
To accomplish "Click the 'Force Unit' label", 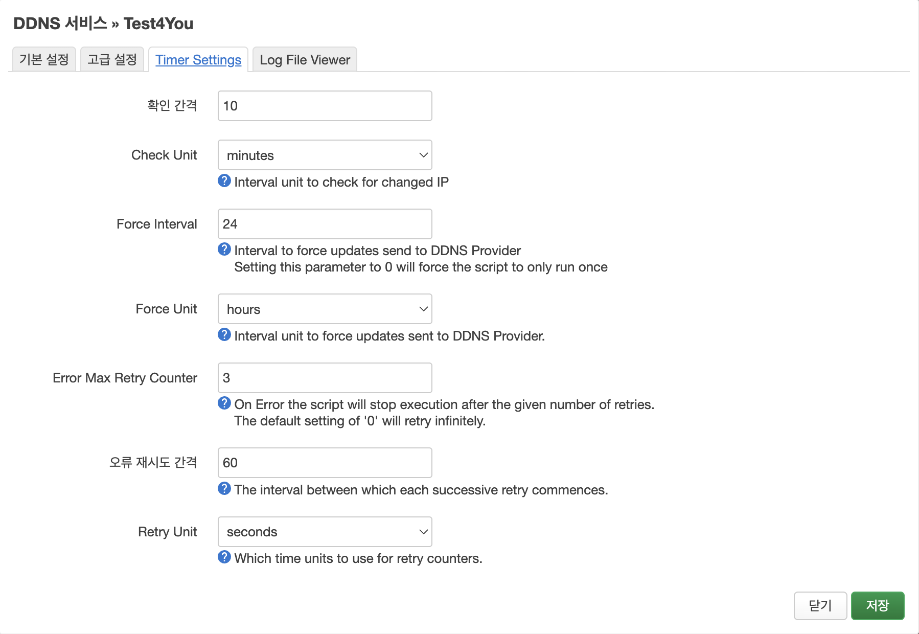I will click(166, 309).
